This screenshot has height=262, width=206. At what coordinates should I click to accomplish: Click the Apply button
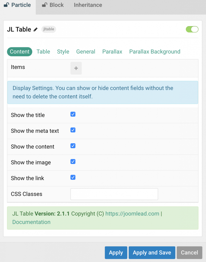(116, 253)
